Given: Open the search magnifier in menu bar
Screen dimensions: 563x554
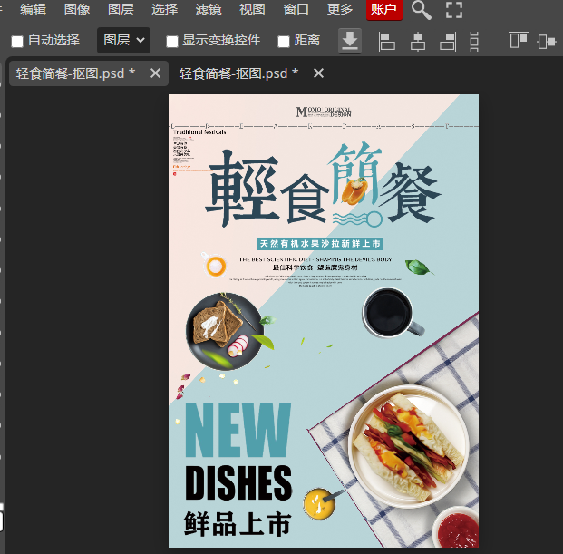Looking at the screenshot, I should pyautogui.click(x=421, y=10).
